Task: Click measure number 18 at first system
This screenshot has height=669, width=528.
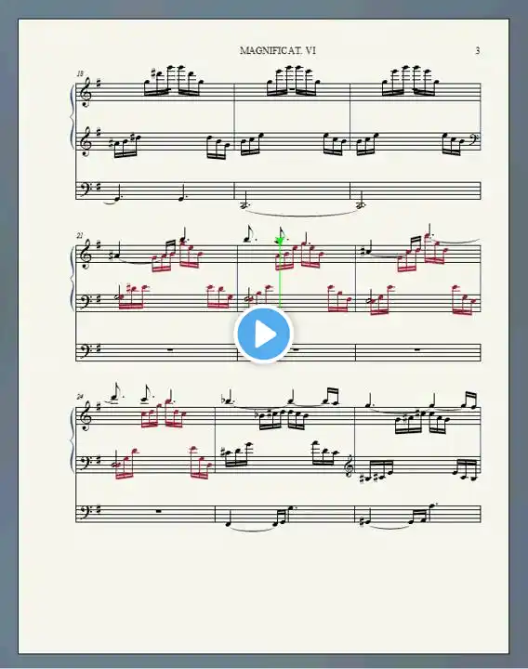Action: (80, 73)
